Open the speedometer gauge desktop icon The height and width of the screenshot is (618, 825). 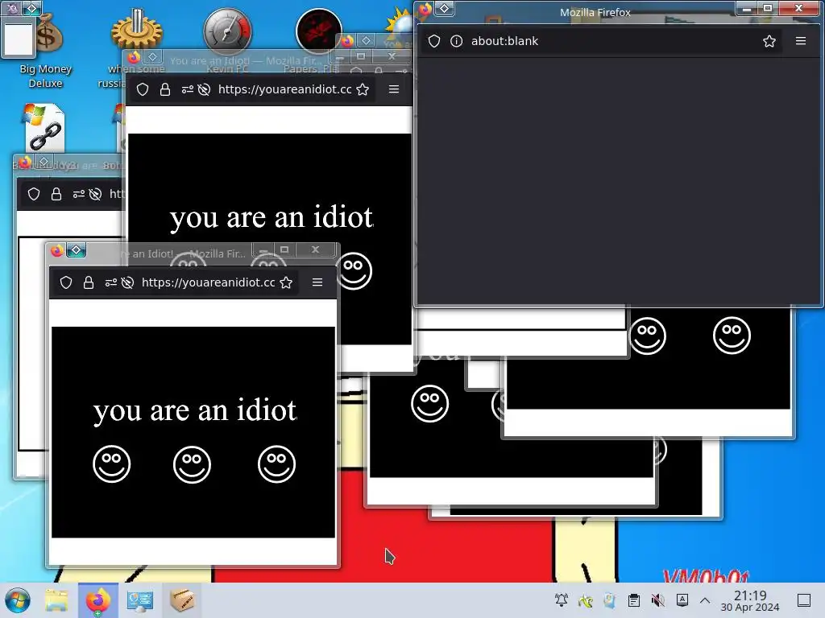tap(227, 31)
